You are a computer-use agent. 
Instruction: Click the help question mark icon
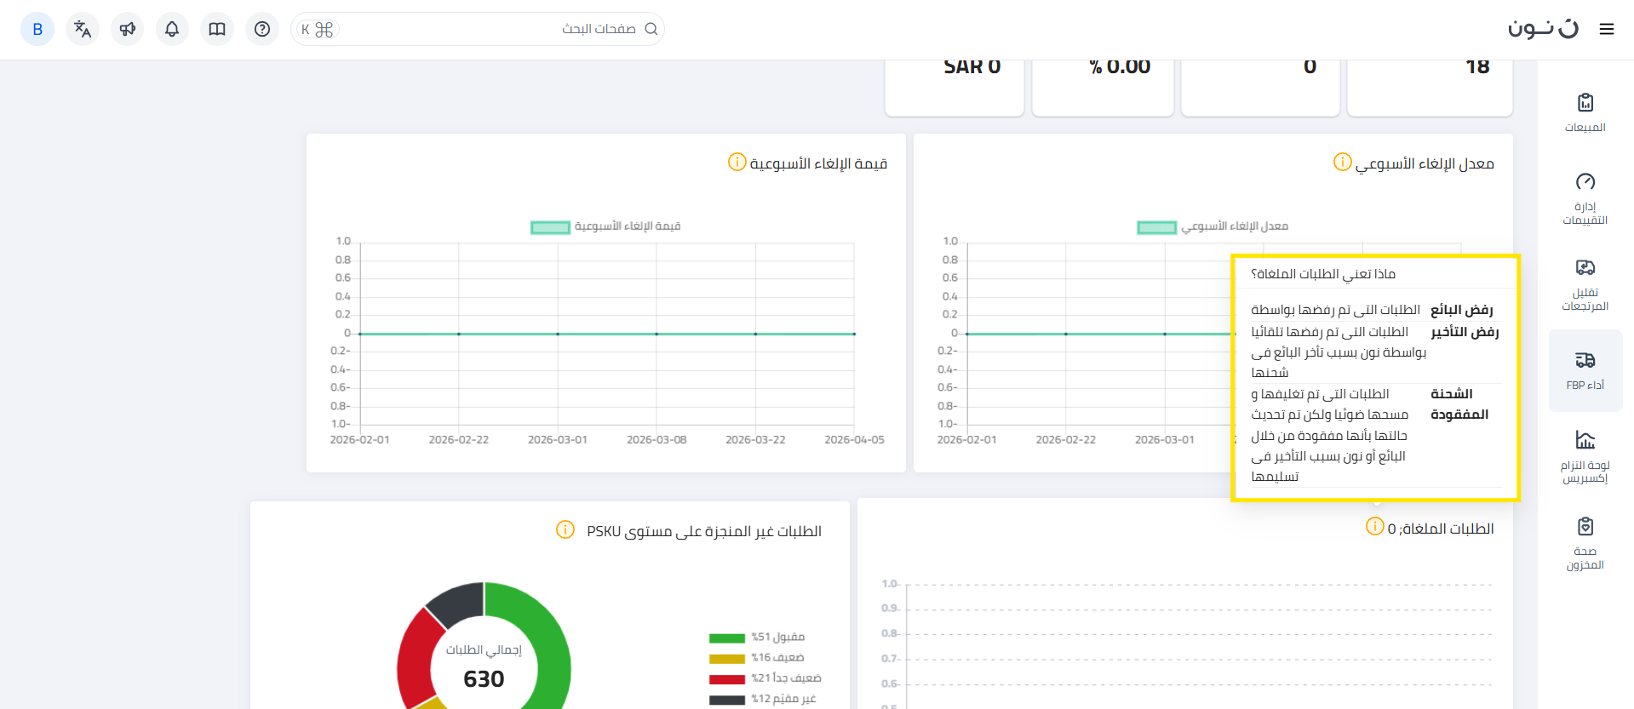click(x=262, y=29)
